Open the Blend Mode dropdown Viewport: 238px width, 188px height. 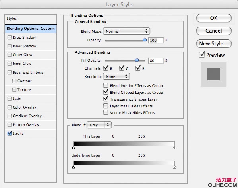point(126,31)
